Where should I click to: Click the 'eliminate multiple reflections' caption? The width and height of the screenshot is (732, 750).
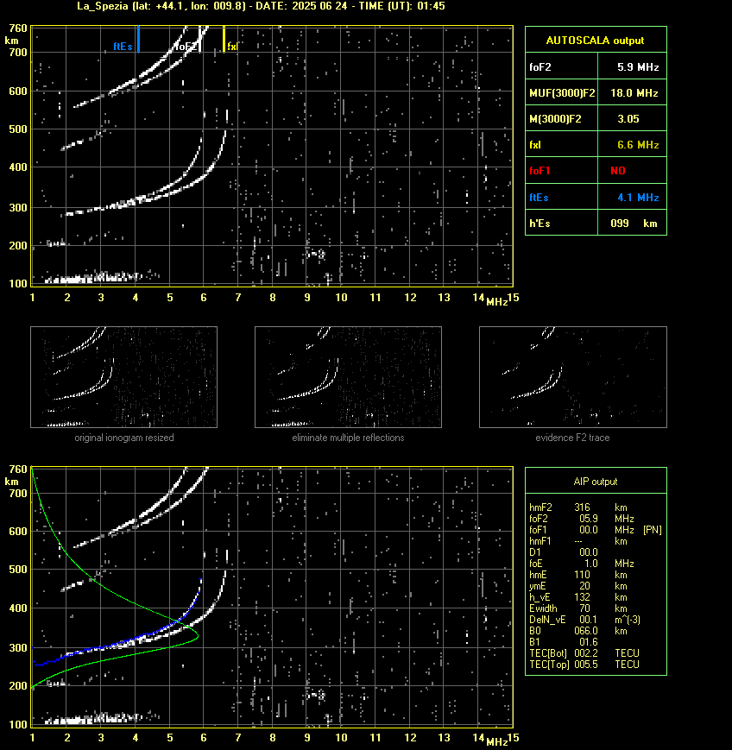[348, 438]
